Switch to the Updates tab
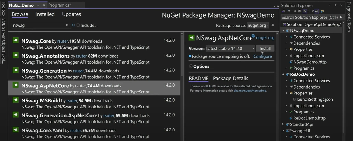Image resolution: width=353 pixels, height=141 pixels. 71,14
